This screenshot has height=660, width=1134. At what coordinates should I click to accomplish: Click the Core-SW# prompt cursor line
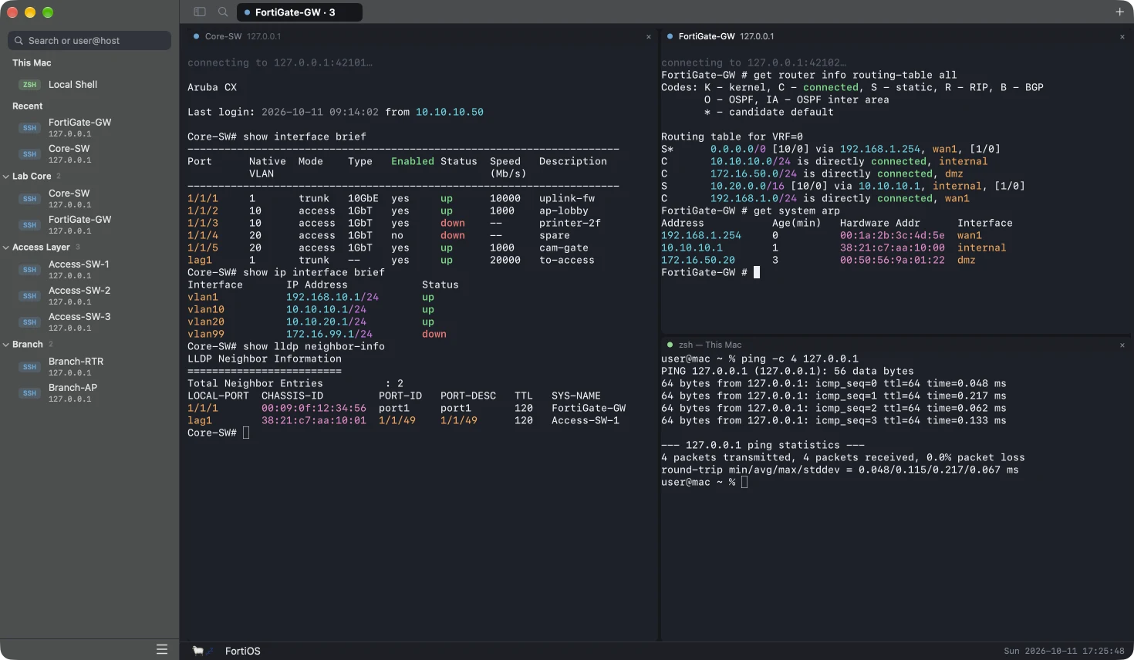pos(218,433)
